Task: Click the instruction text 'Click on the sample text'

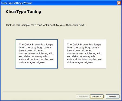Action: point(21,25)
